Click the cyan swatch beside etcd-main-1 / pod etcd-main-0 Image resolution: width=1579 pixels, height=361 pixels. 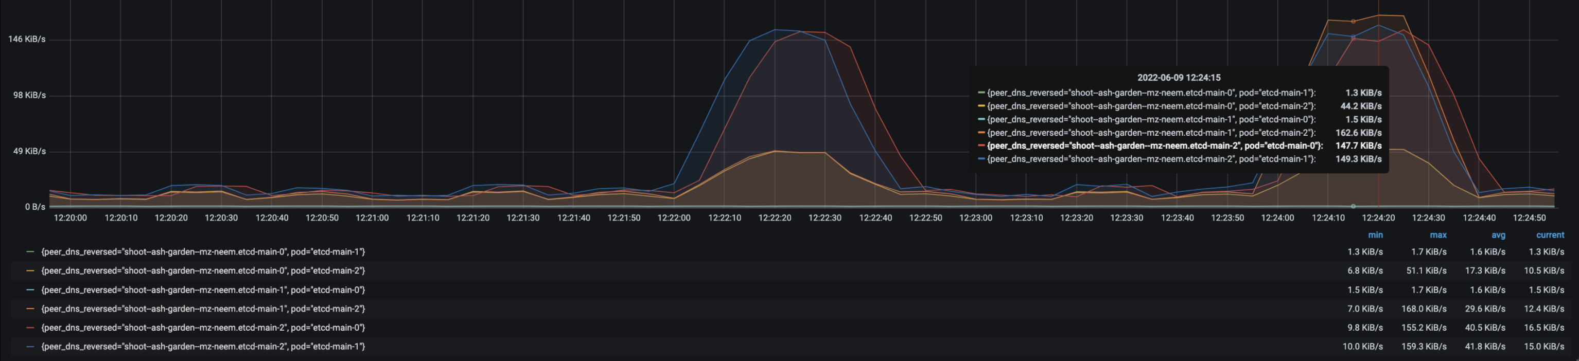[x=30, y=290]
